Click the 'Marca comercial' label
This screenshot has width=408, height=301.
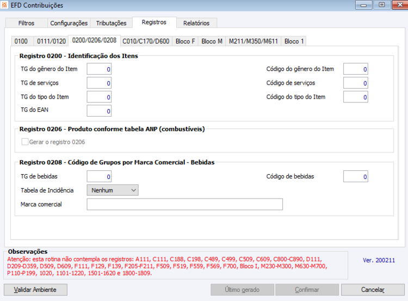point(41,204)
